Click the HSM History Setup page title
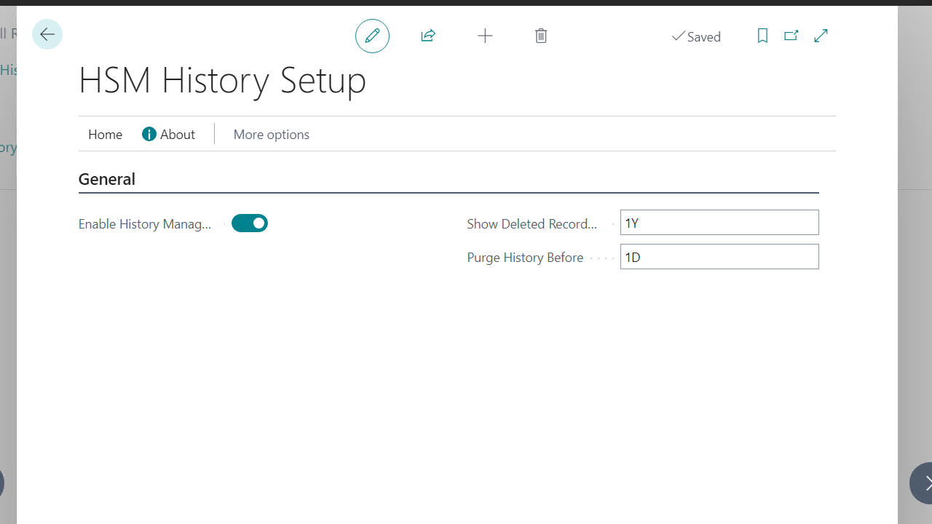 click(x=222, y=80)
